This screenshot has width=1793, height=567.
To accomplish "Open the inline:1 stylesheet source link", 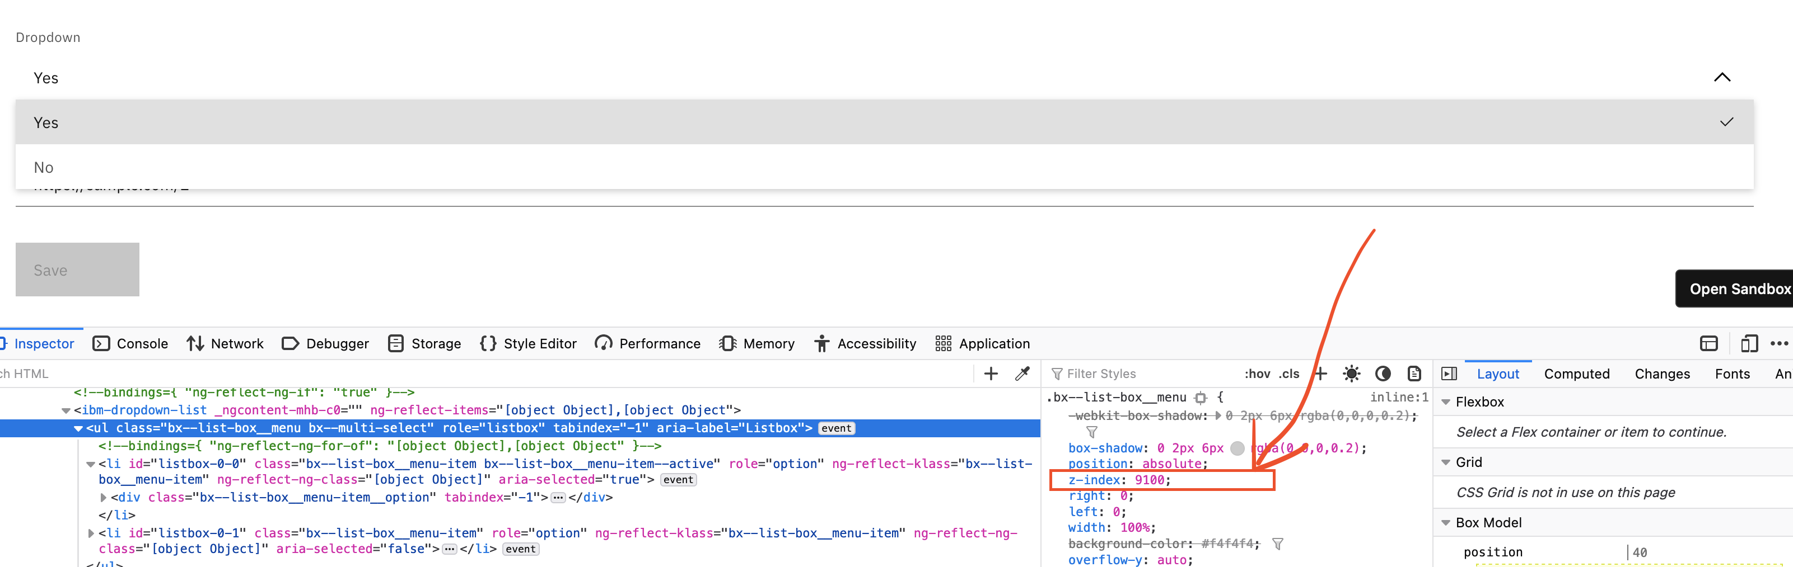I will click(x=1399, y=398).
